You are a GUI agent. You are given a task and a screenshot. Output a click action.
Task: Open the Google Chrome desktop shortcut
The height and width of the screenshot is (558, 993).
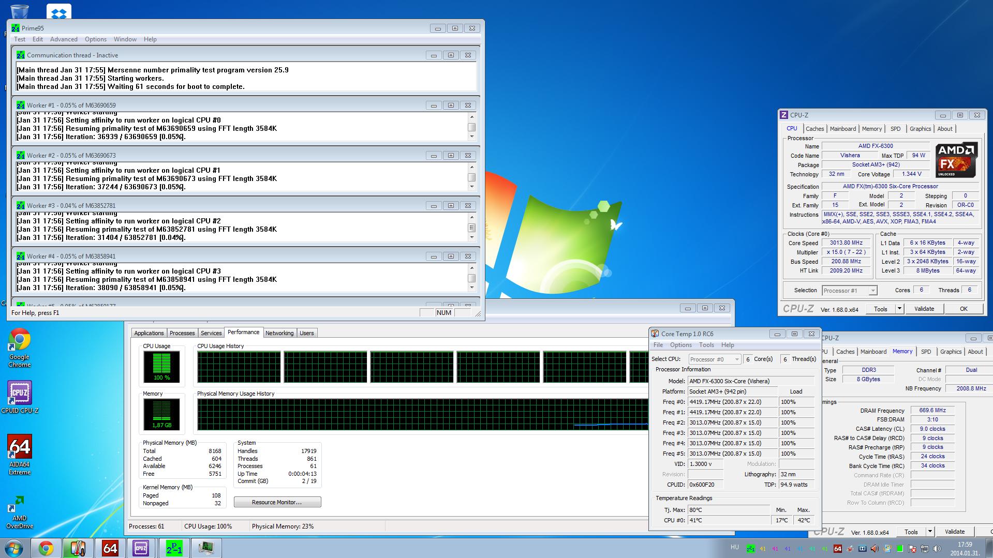point(19,348)
